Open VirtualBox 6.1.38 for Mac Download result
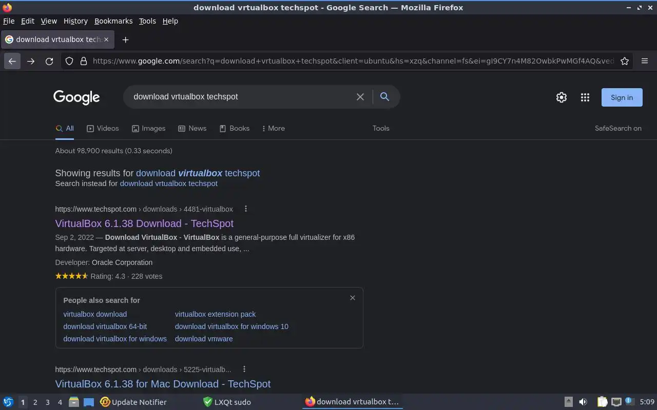 163,384
